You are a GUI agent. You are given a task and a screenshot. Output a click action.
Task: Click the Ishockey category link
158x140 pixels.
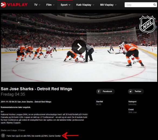pyautogui.click(x=132, y=104)
